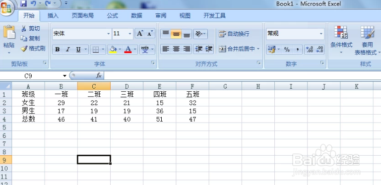This screenshot has width=381, height=185.
Task: Click the select-all corner of the sheet
Action: [6, 86]
